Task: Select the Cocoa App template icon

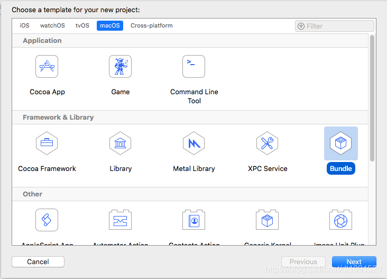Action: pos(47,67)
